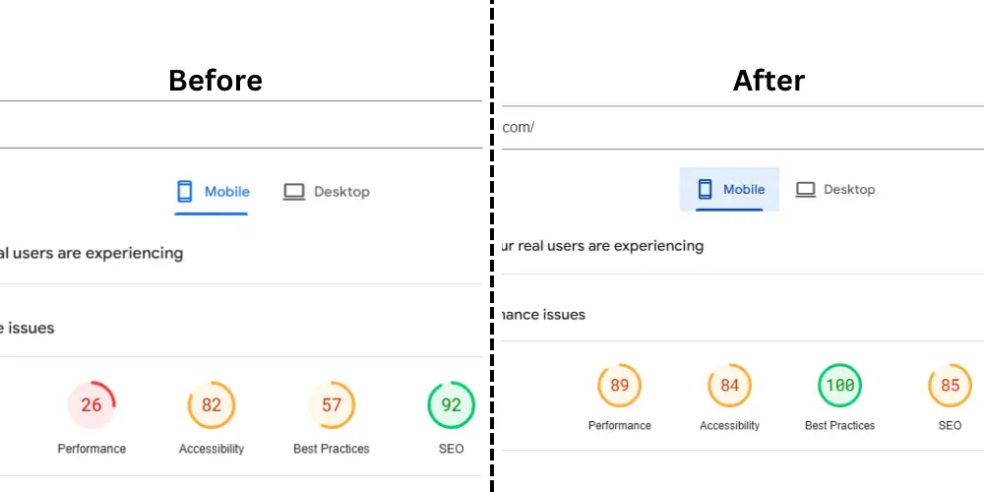This screenshot has height=492, width=984.
Task: Select the Mobile tab in Before panel
Action: (212, 193)
